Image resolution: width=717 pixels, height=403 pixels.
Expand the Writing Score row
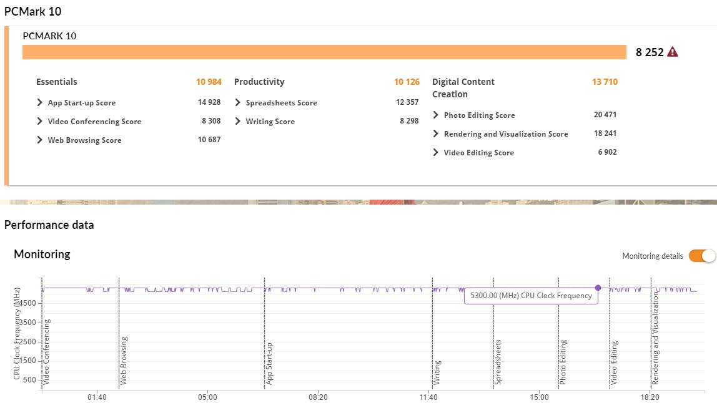tap(238, 121)
